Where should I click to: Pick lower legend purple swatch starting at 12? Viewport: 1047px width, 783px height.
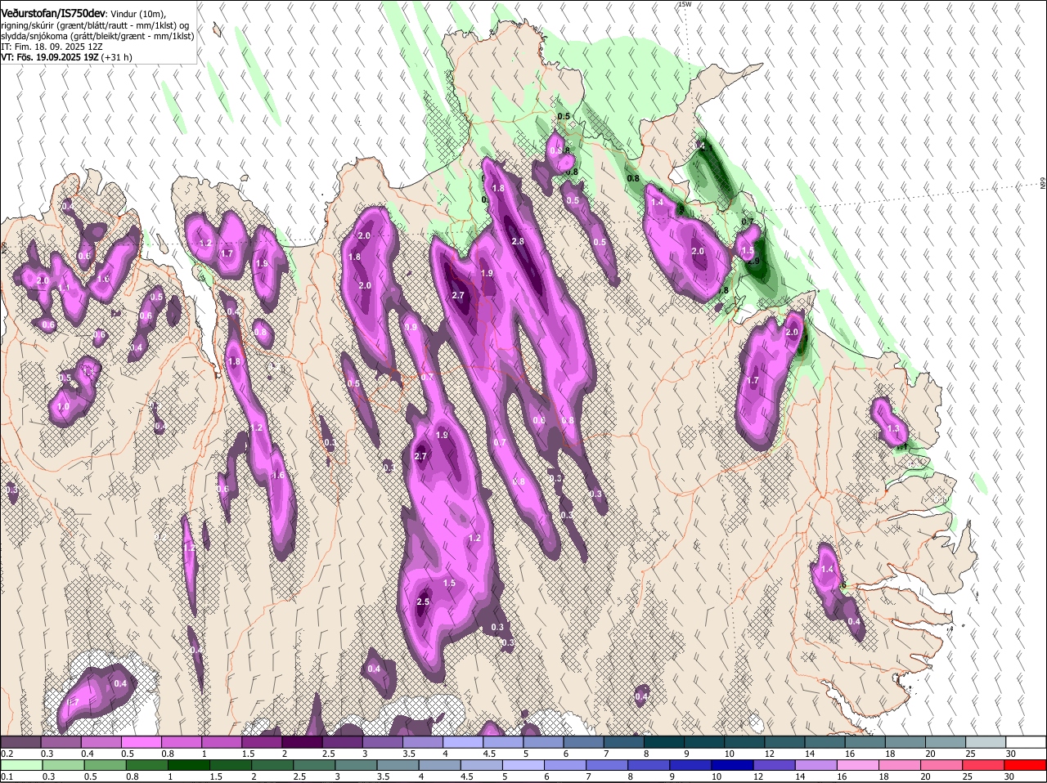pos(775,765)
